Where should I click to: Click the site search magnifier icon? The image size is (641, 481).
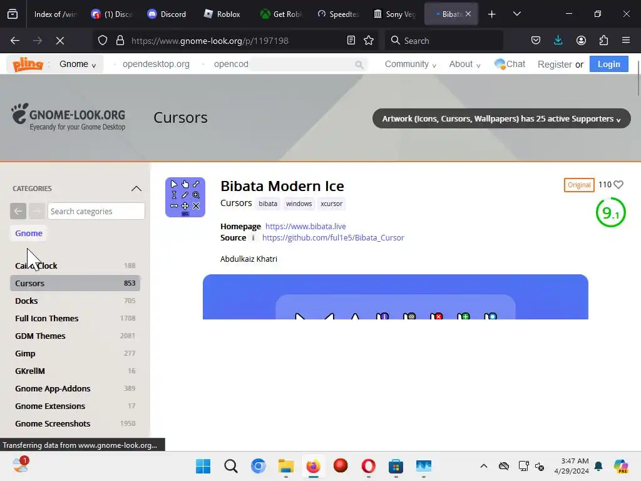[x=359, y=65]
